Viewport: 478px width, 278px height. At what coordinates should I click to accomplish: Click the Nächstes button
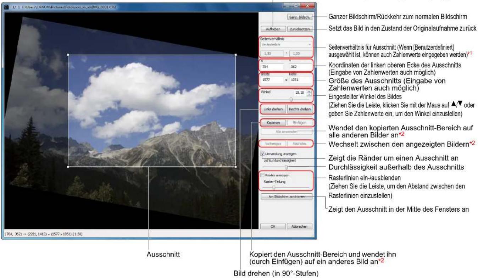click(299, 144)
